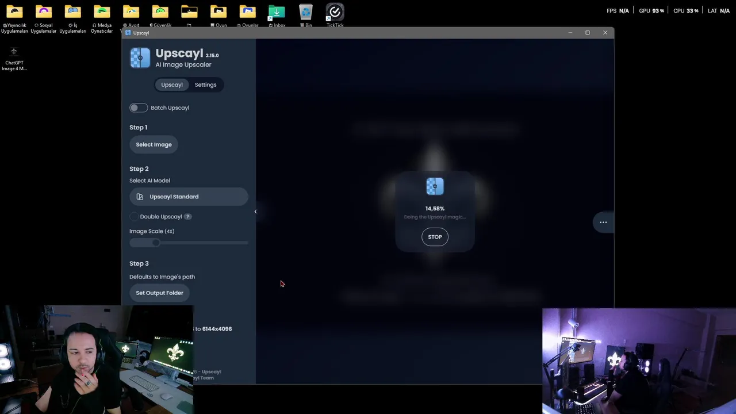Switch to the Settings tab

[205, 85]
